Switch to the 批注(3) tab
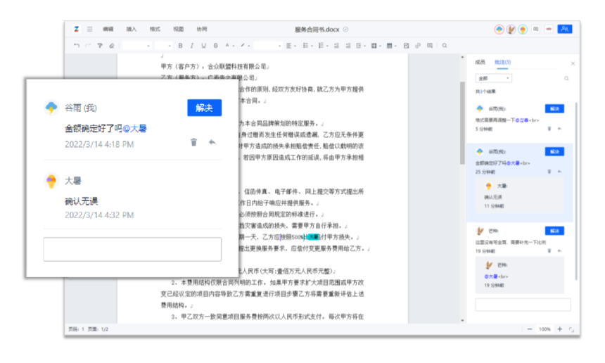The image size is (605, 363). pos(503,62)
